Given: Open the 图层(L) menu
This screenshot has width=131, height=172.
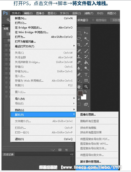Looking at the screenshot, I should (x=52, y=13).
